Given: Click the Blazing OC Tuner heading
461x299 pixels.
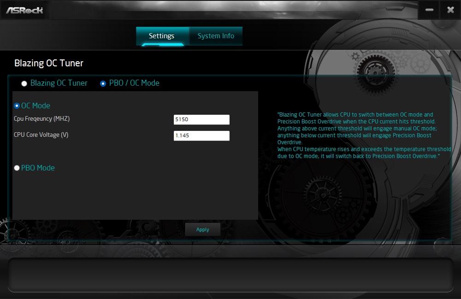Looking at the screenshot, I should point(49,63).
